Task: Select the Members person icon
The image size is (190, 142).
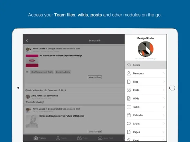Action: (x=129, y=73)
